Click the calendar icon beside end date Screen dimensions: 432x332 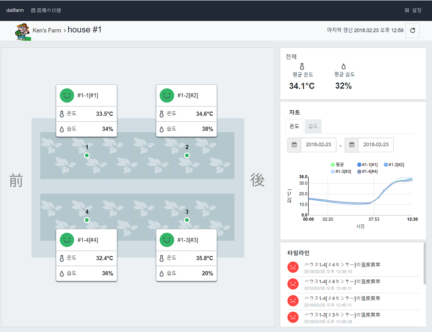tap(351, 145)
